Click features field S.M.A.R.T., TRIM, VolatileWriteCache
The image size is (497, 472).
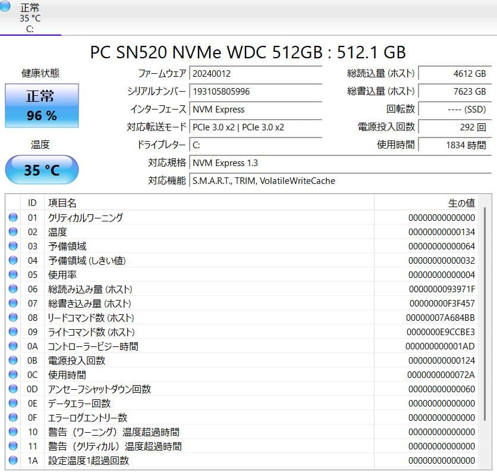pos(341,180)
